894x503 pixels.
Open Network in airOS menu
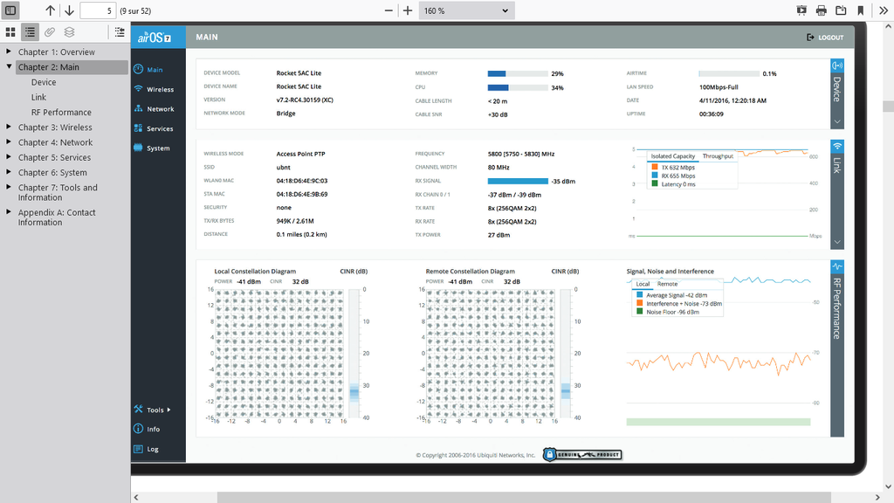pos(161,109)
